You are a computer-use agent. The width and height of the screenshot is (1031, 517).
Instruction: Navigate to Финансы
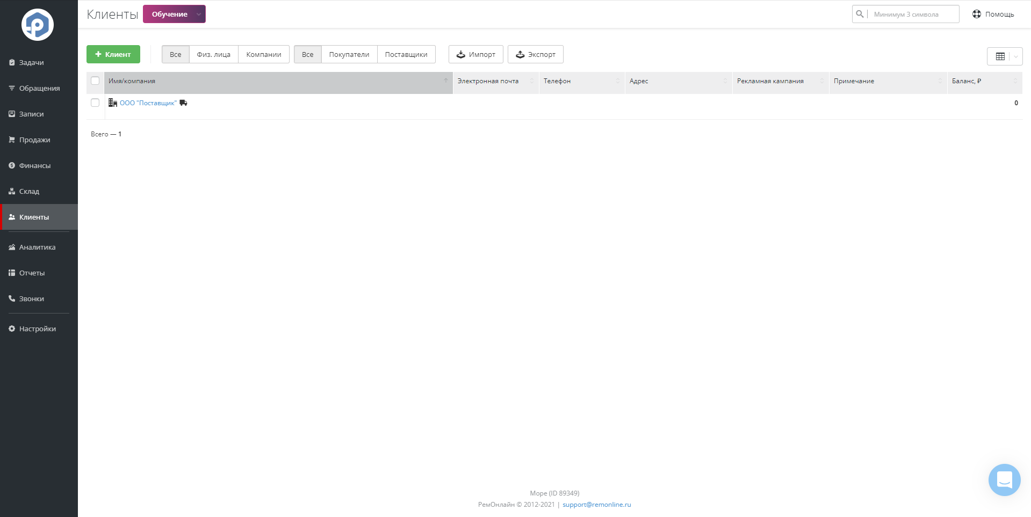point(39,165)
